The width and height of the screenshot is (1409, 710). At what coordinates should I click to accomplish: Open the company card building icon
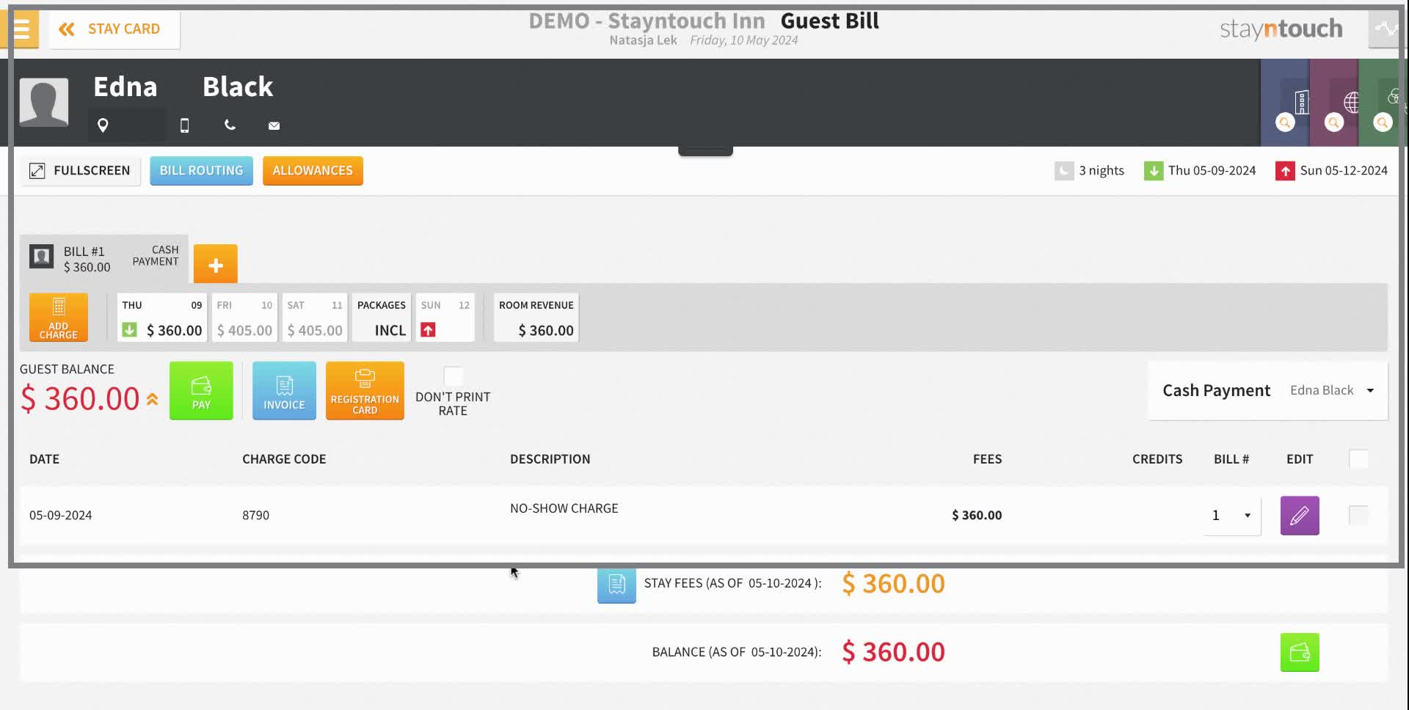click(1302, 101)
